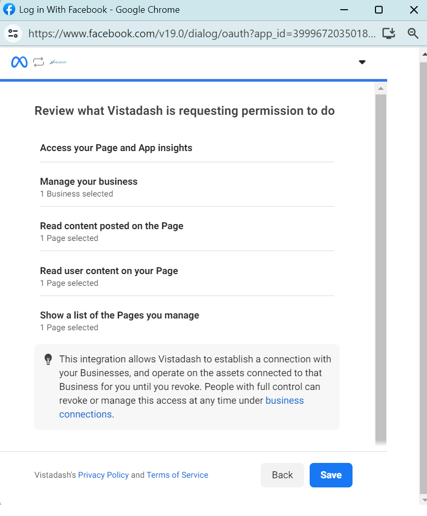Screen dimensions: 427x516
Task: Click the zoom magnifier icon in address bar
Action: (x=413, y=33)
